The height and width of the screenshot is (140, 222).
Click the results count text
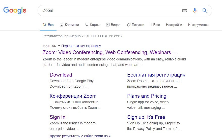point(82,36)
